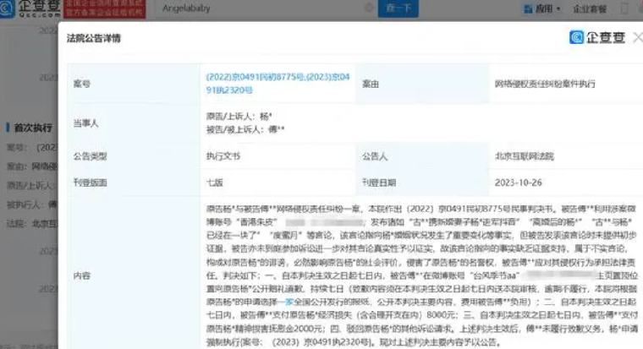Open the 企业套餐 menu item
Viewport: 643px width, 349px height.
[x=590, y=8]
